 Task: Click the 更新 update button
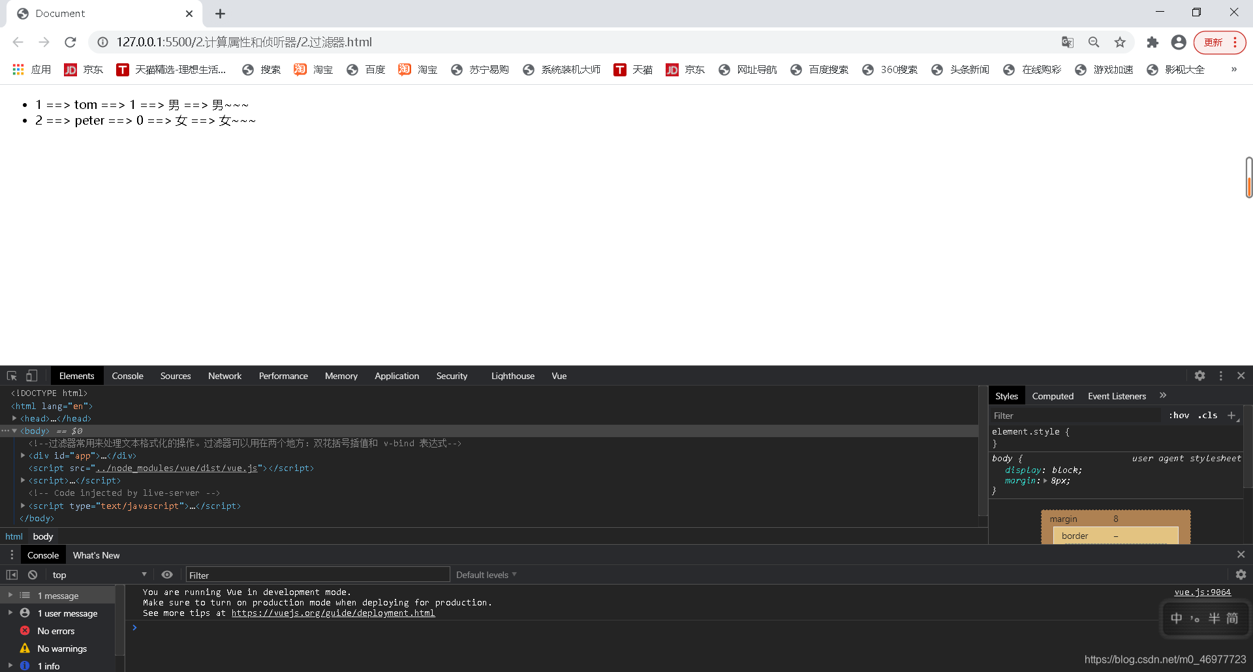pos(1213,42)
